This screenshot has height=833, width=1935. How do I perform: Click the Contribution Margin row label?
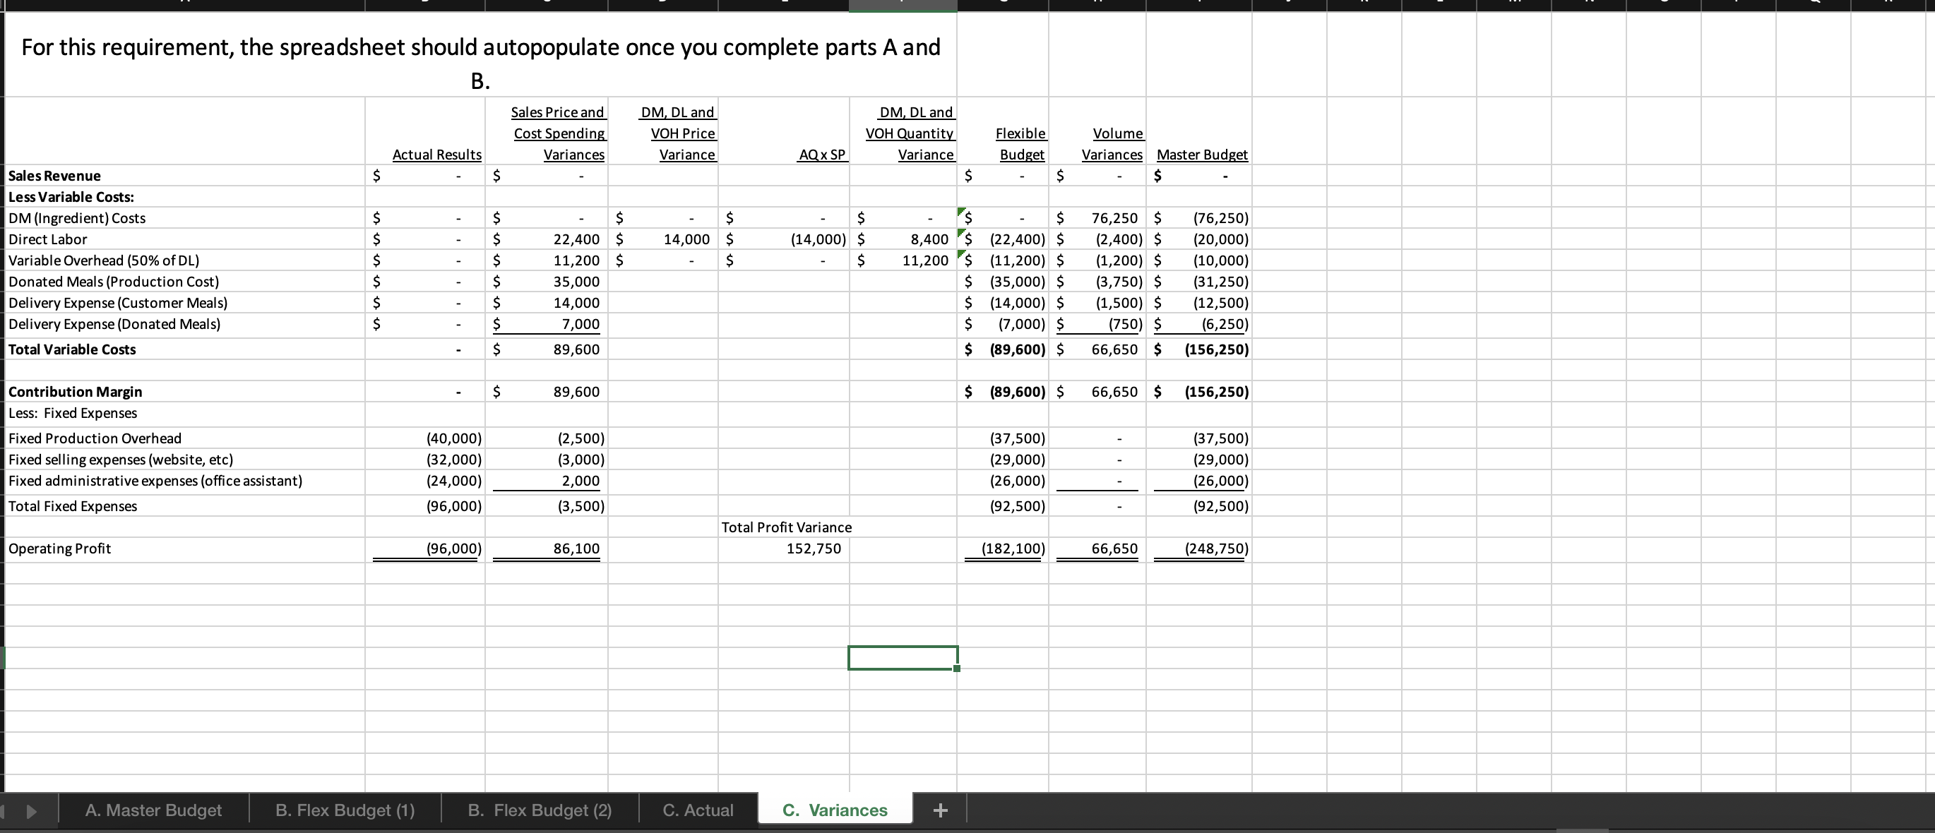pyautogui.click(x=75, y=391)
